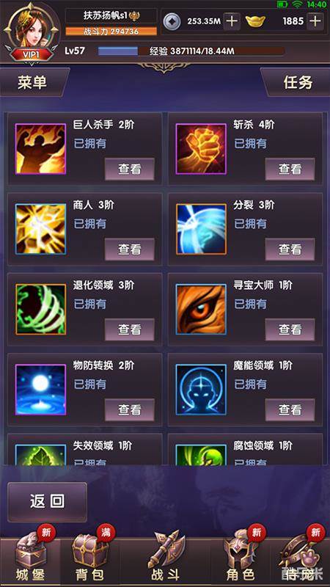Tap the 分裂 blue orb skill icon
This screenshot has width=330, height=587.
pyautogui.click(x=201, y=229)
